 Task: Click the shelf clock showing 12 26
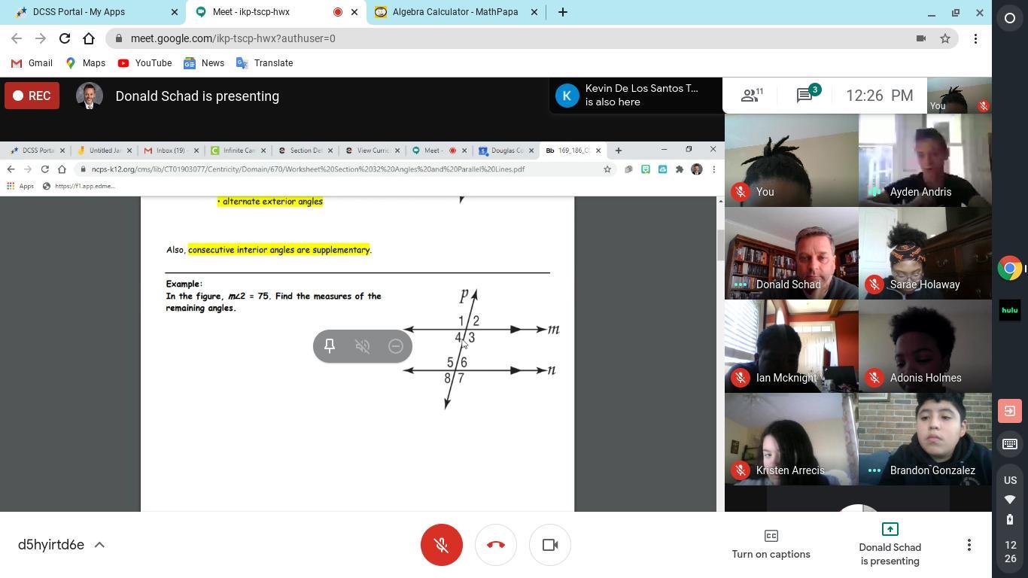coord(1010,552)
